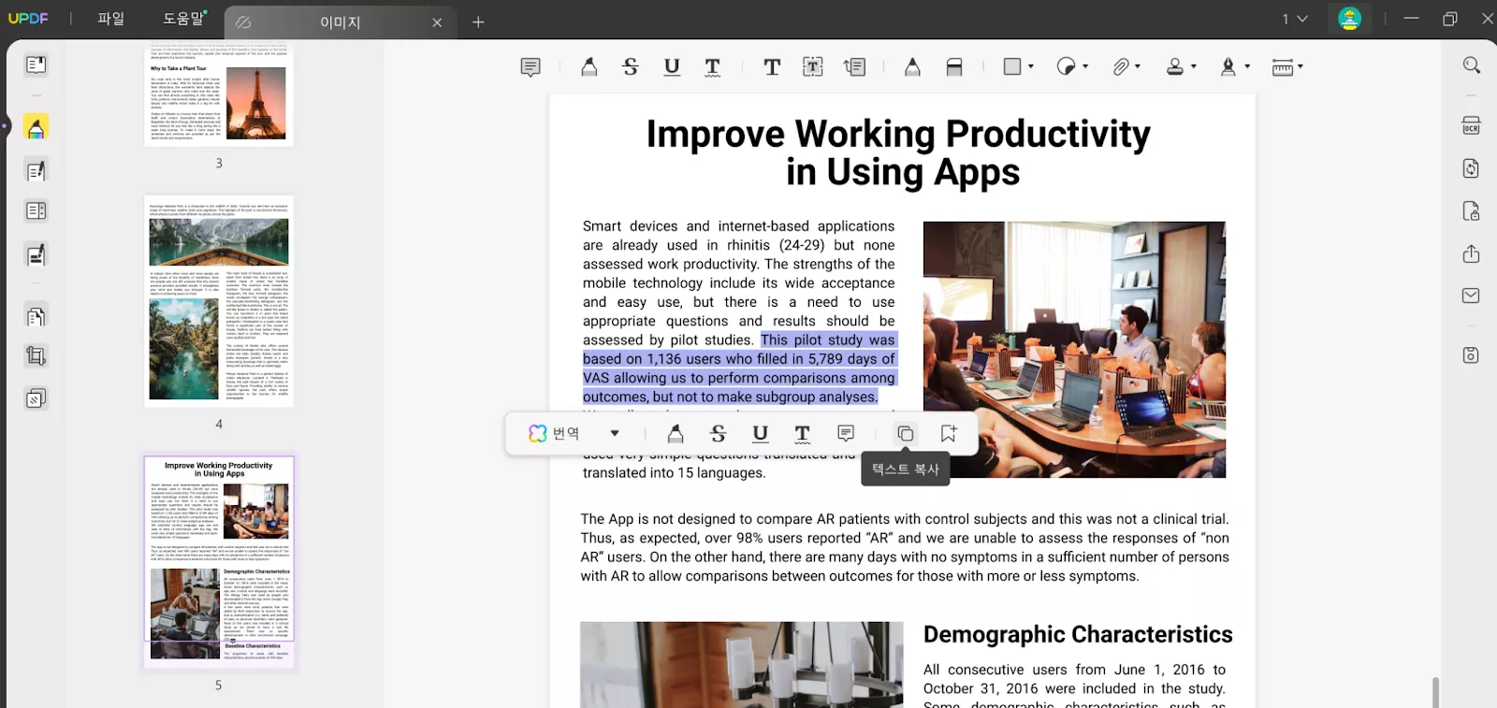Highlight selected text from popup toolbar

pyautogui.click(x=676, y=433)
